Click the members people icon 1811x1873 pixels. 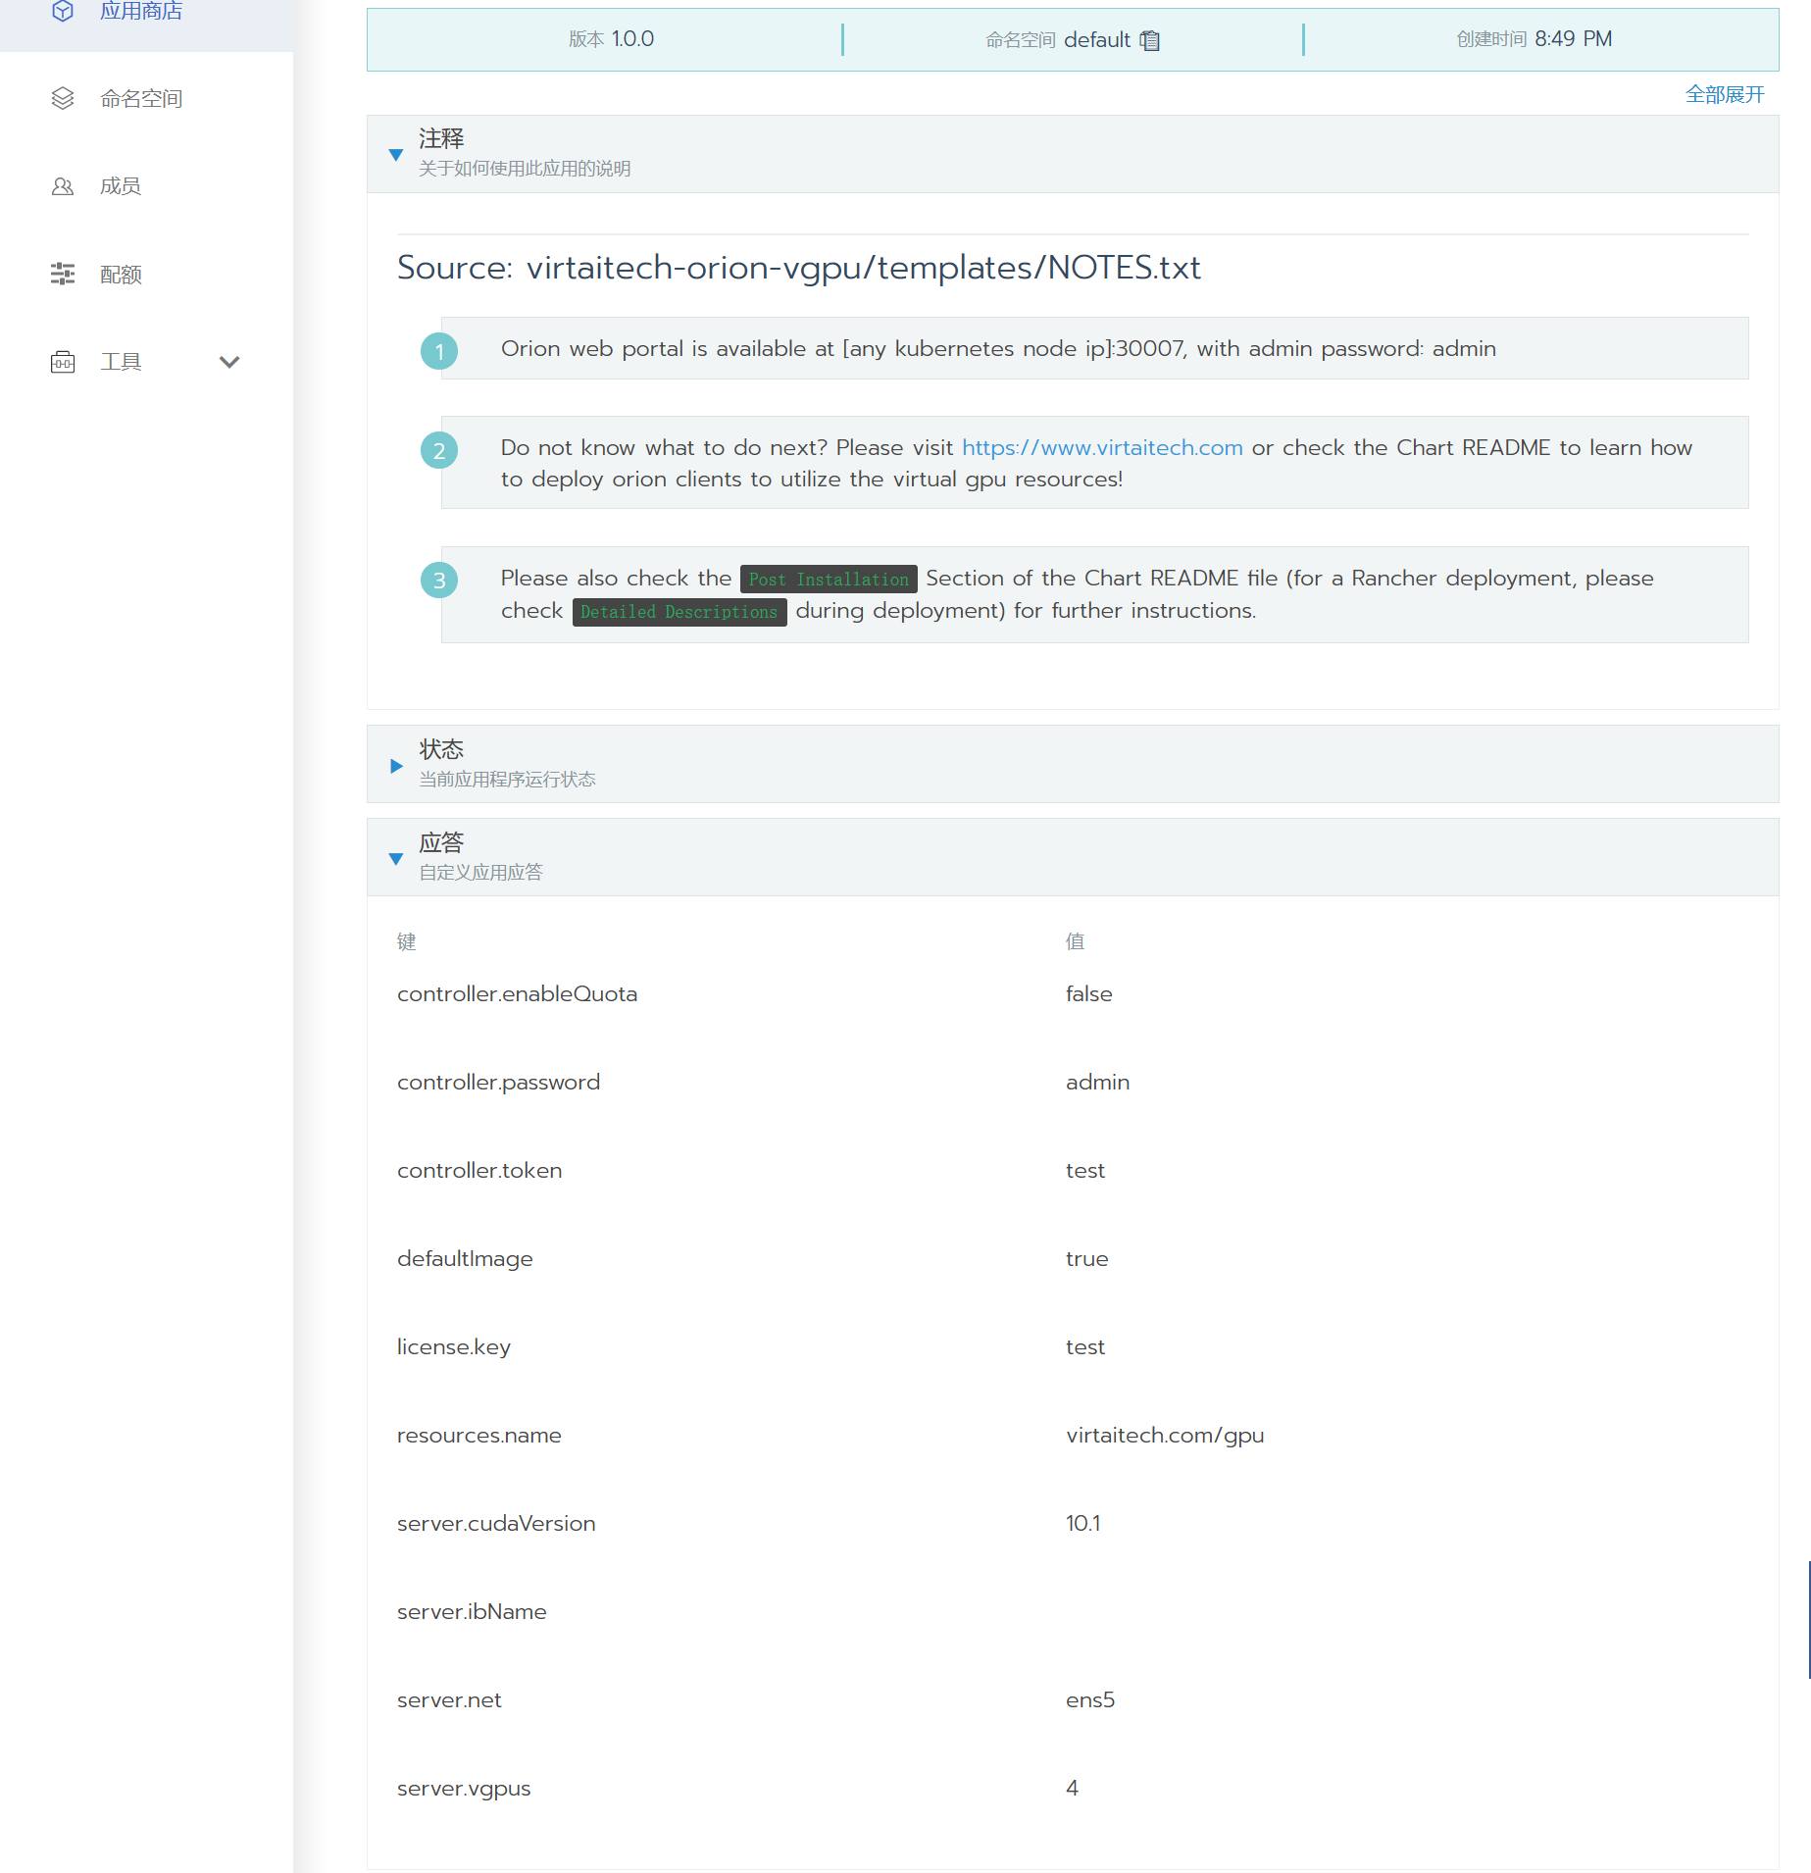coord(63,186)
